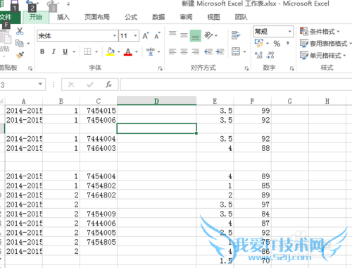This screenshot has width=352, height=268.
Task: Expand border options arrow
Action: [96, 51]
